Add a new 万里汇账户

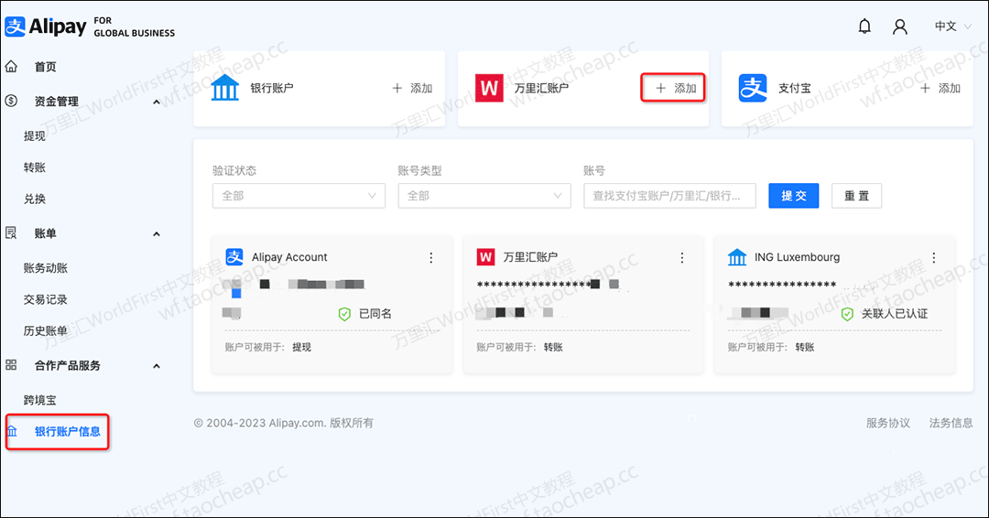click(x=676, y=88)
